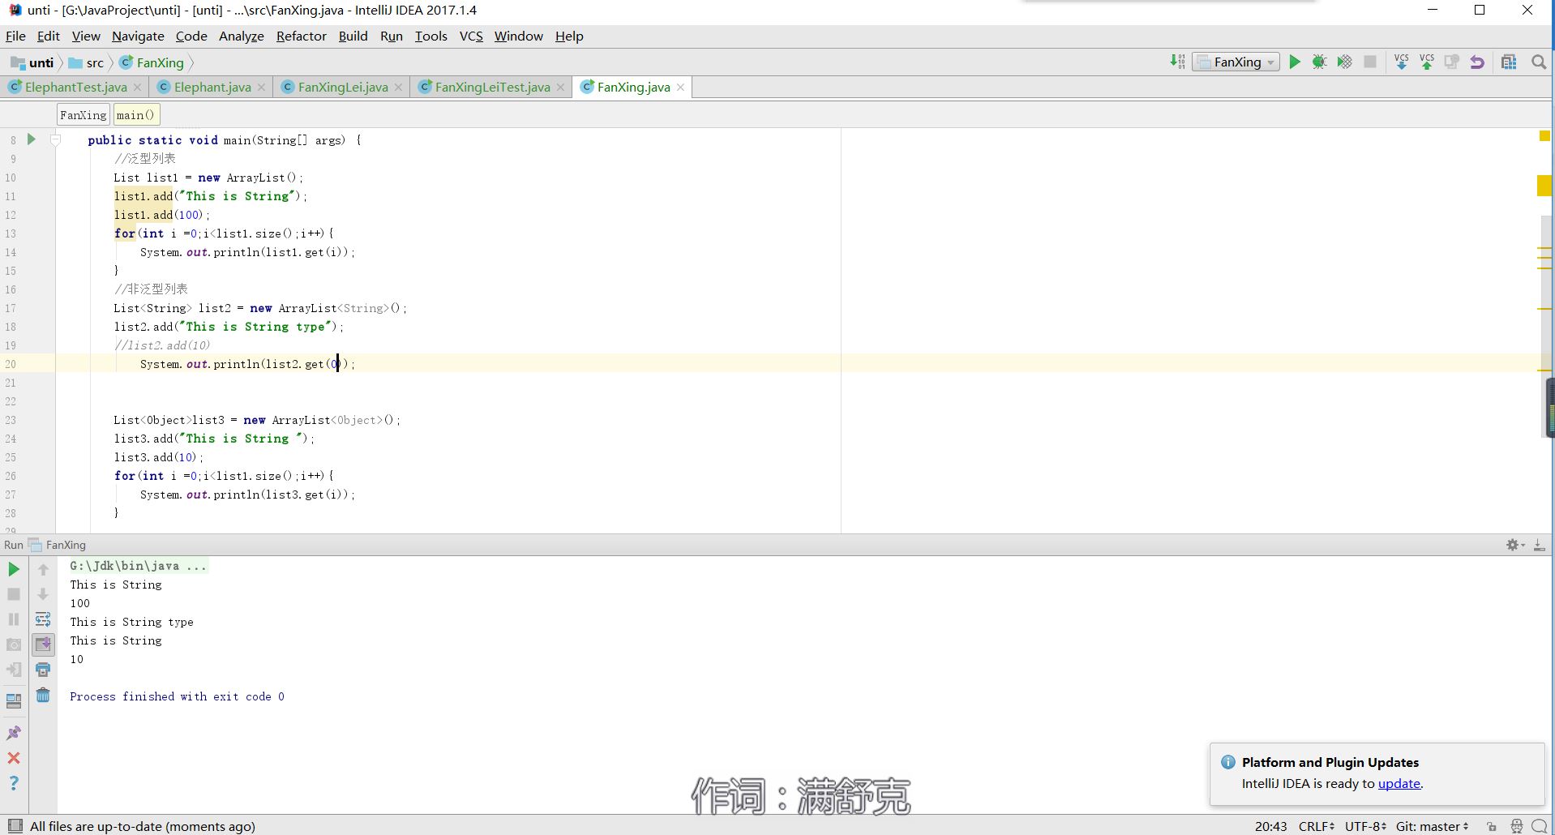Close the Run panel with red X

point(14,758)
